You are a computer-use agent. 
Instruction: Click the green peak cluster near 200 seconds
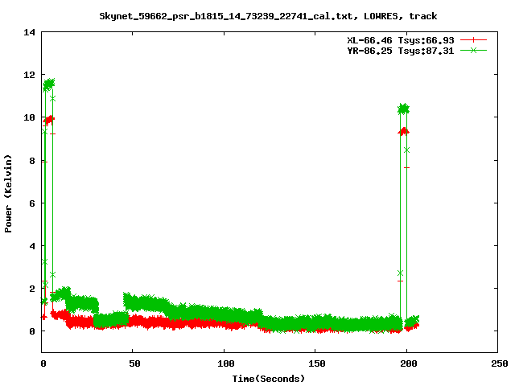click(x=403, y=109)
